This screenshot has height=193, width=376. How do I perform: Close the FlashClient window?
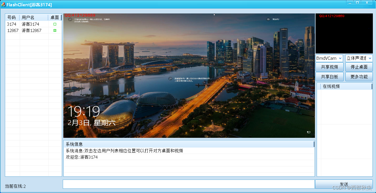tap(367, 3)
